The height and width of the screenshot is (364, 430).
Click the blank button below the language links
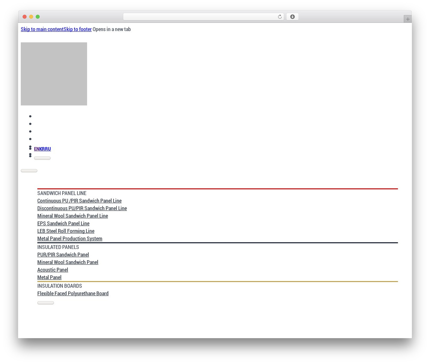pyautogui.click(x=42, y=158)
